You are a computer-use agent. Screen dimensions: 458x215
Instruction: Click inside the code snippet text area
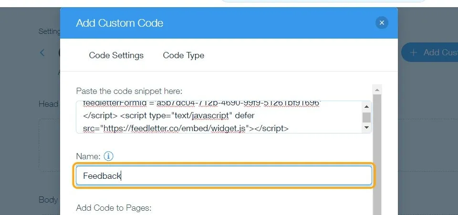(219, 117)
